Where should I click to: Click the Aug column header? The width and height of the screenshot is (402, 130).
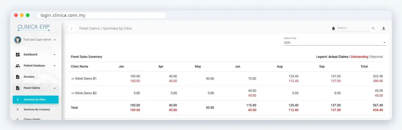(x=280, y=67)
